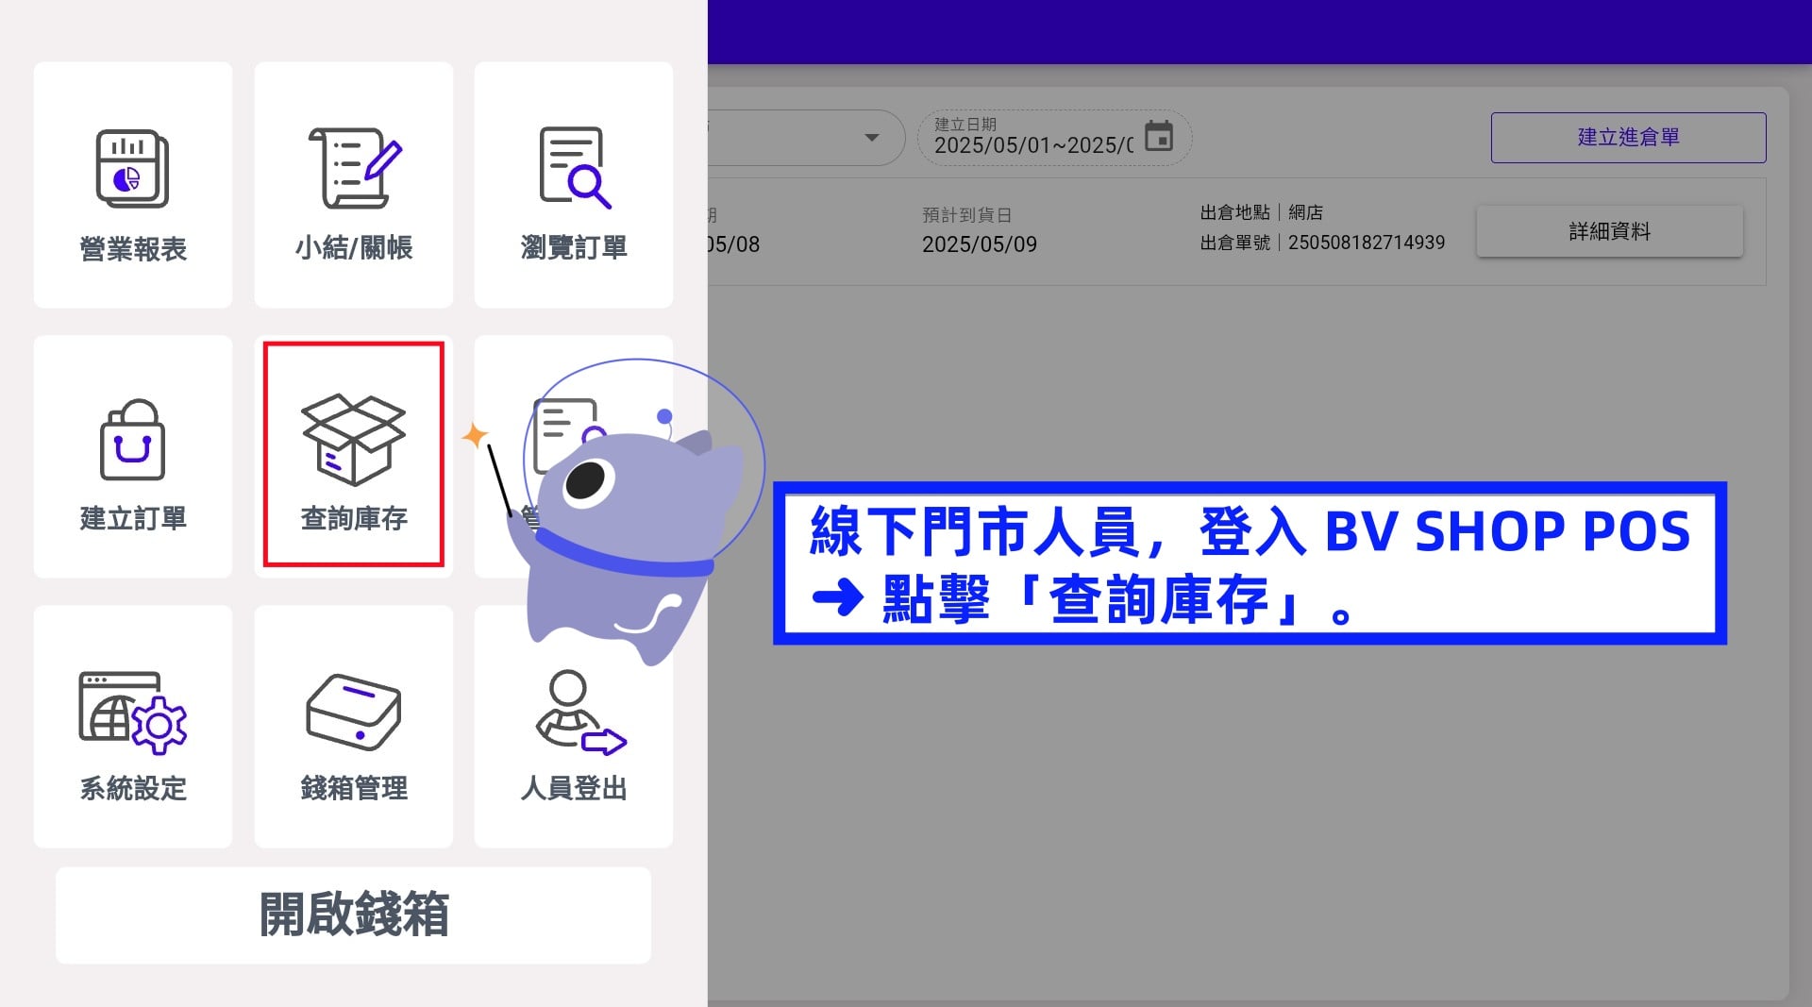Select the 查詢庫存 open box icon

coord(354,440)
